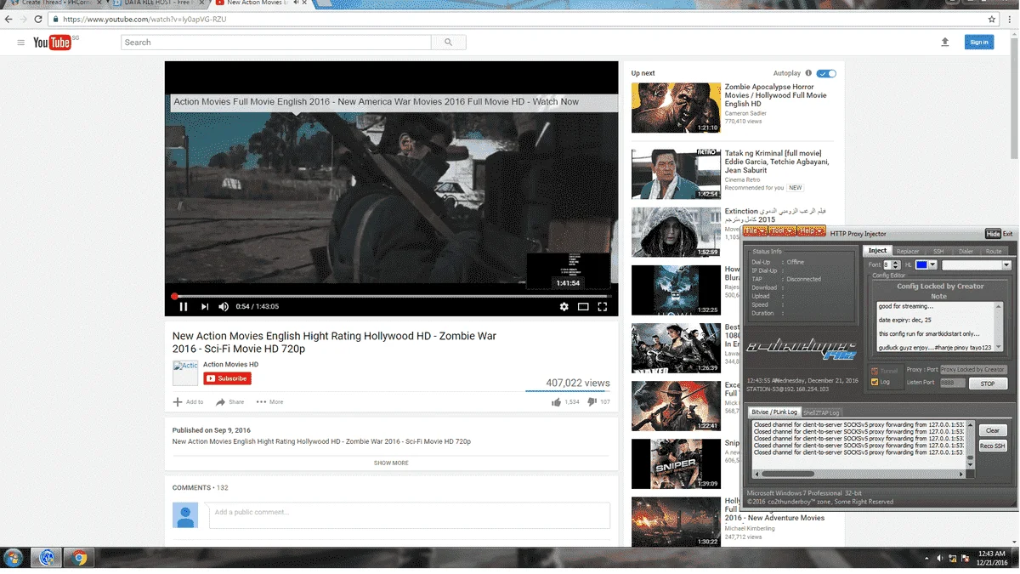This screenshot has width=1020, height=574.
Task: Open the Help menu dropdown in Proxy Injector
Action: (x=811, y=231)
